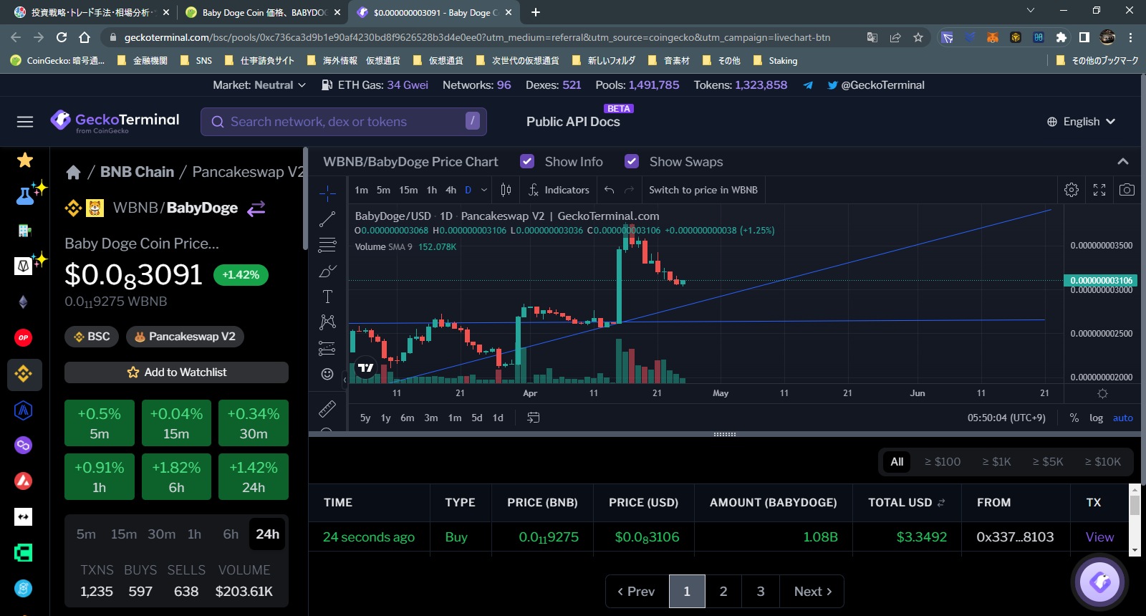Open the BNB Chain breadcrumb link
The height and width of the screenshot is (616, 1146).
[x=137, y=172]
